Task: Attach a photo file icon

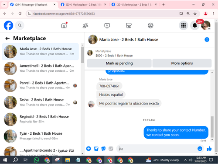Action: click(x=96, y=149)
